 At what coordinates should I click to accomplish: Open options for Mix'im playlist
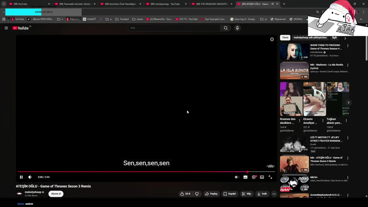tap(348, 178)
